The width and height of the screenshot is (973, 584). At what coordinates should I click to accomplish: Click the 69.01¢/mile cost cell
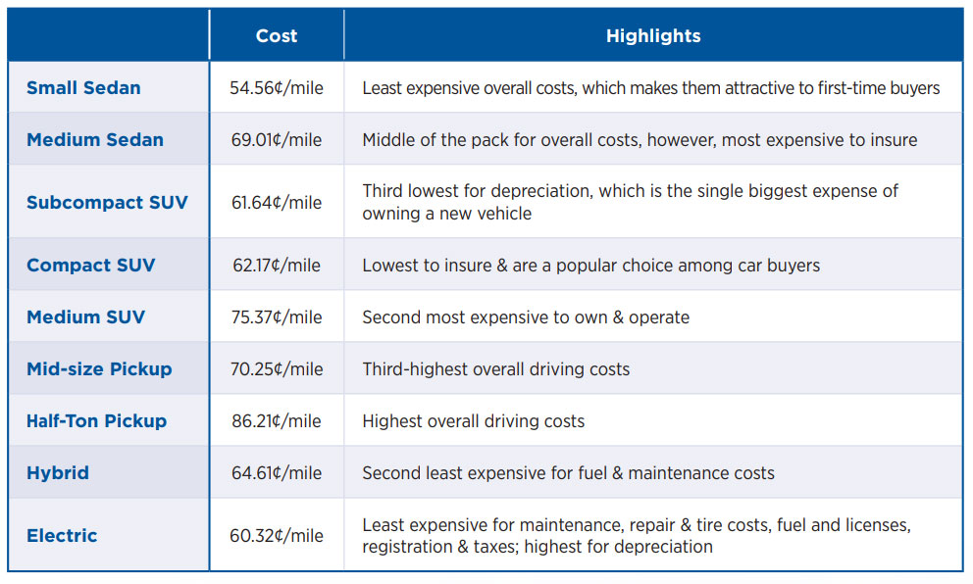(x=276, y=140)
